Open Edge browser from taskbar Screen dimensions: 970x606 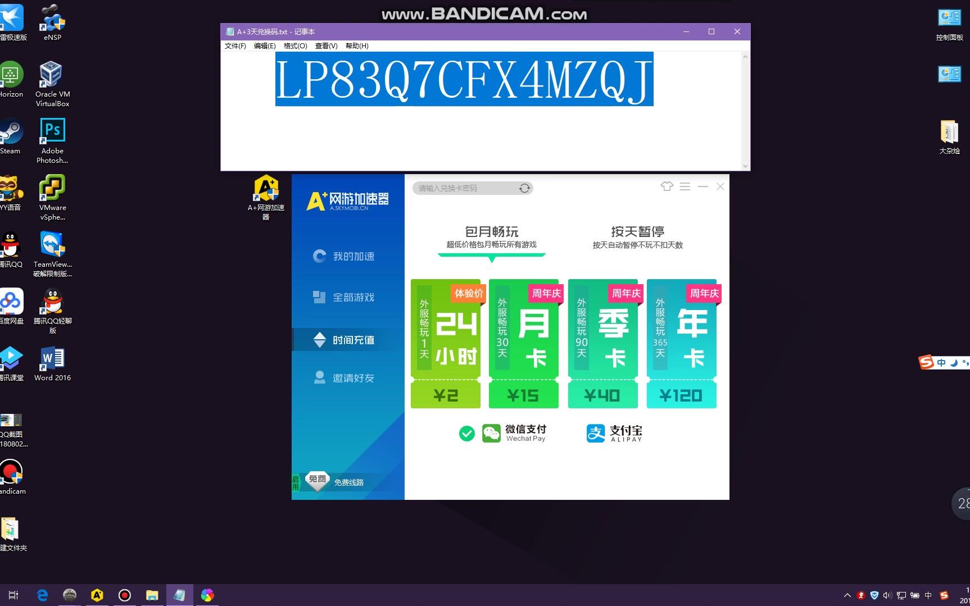(42, 595)
